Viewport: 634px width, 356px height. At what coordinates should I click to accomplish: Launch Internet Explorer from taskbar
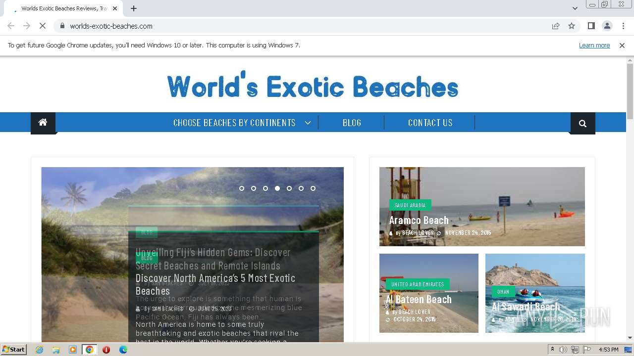[39, 350]
